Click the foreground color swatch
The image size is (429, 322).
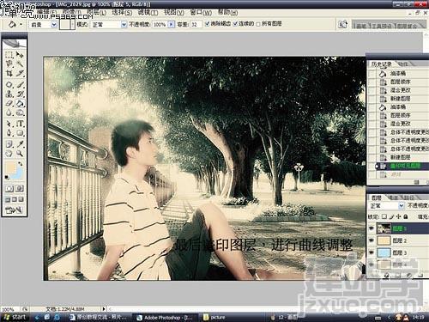pos(10,167)
